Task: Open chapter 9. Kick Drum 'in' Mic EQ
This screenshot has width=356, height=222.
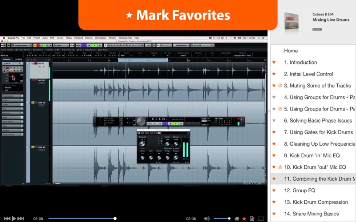Action: (x=313, y=155)
